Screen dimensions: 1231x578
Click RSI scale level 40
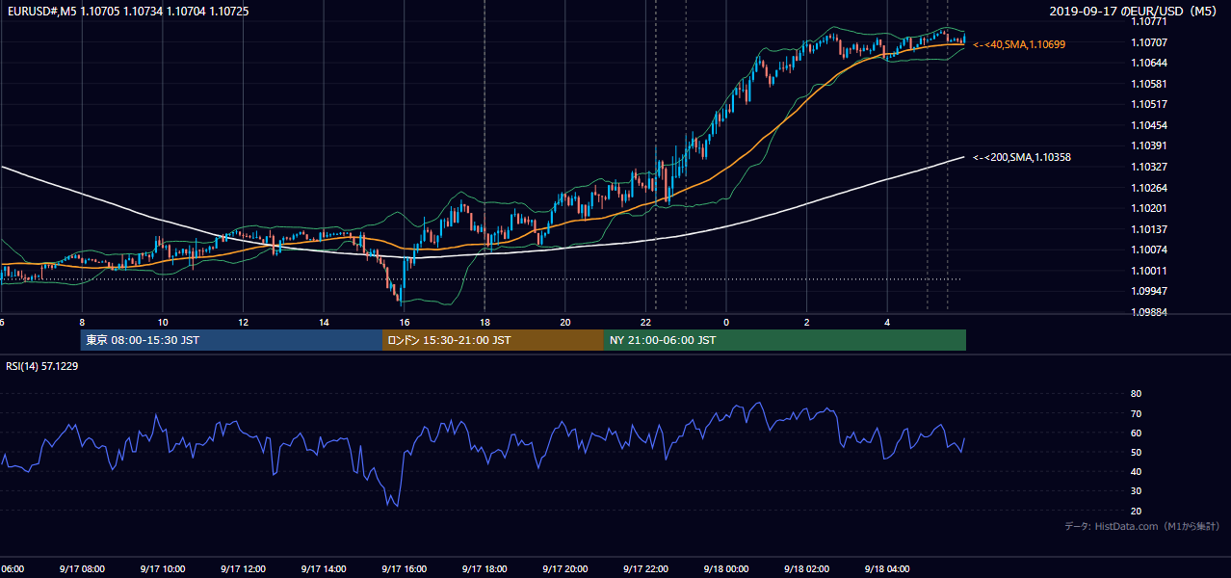pyautogui.click(x=1136, y=471)
